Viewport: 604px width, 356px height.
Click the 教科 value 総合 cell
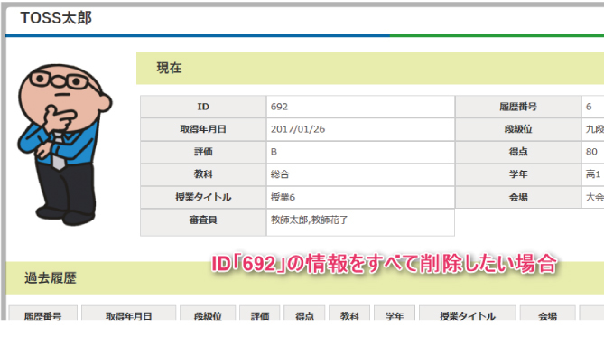point(360,174)
